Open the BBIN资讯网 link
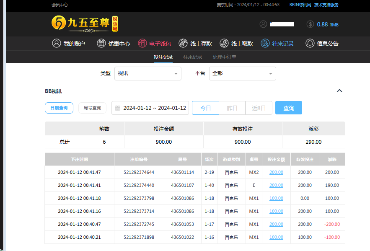 point(300,5)
